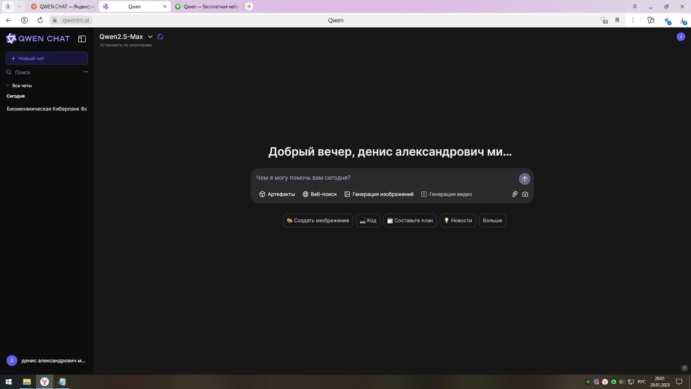Toggle 'Генерация изображений' mode
Image resolution: width=691 pixels, height=389 pixels.
click(379, 194)
